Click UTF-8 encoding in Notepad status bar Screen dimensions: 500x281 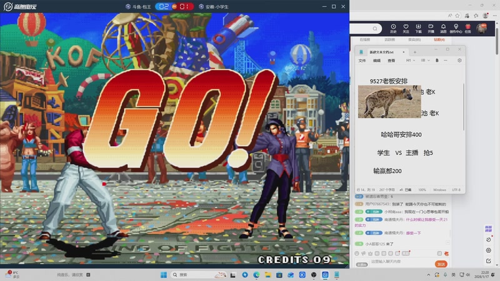coord(456,190)
